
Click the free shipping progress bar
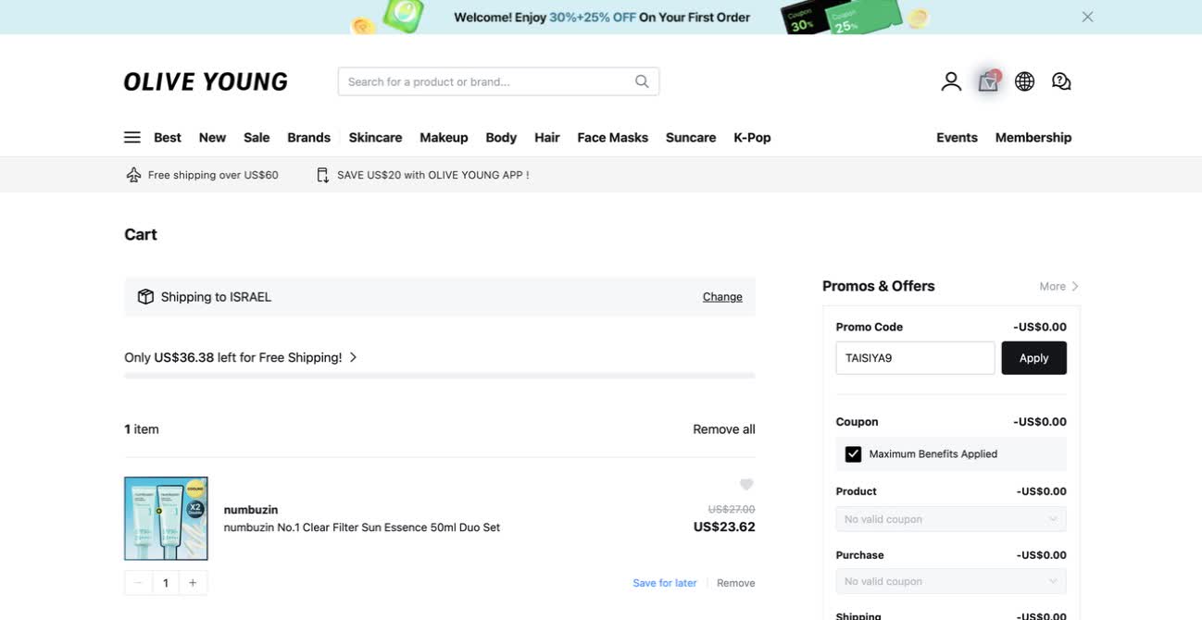(x=440, y=376)
